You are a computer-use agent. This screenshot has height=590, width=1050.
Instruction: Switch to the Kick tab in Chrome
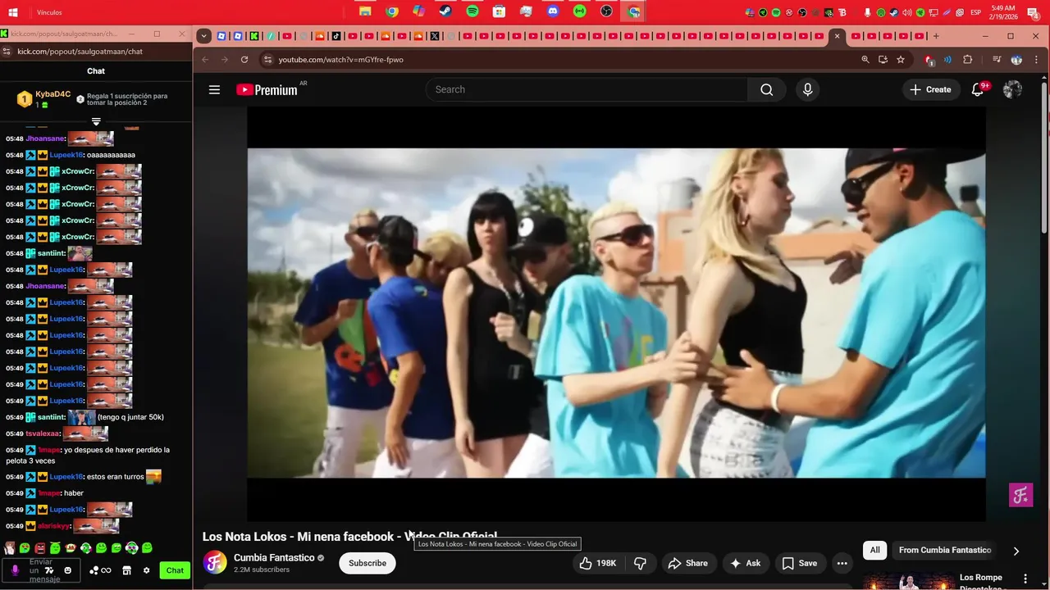pyautogui.click(x=254, y=36)
